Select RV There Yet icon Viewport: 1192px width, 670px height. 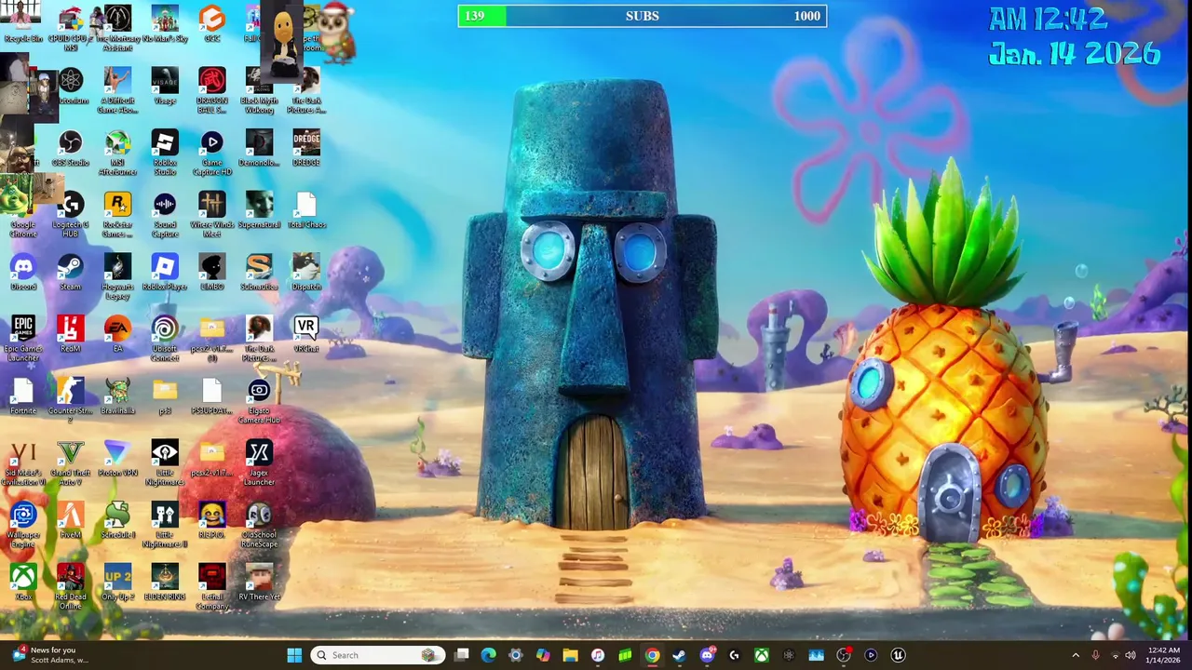click(x=259, y=582)
